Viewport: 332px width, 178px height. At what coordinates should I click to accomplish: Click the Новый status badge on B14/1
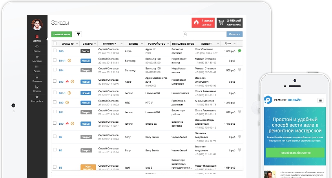(86, 61)
